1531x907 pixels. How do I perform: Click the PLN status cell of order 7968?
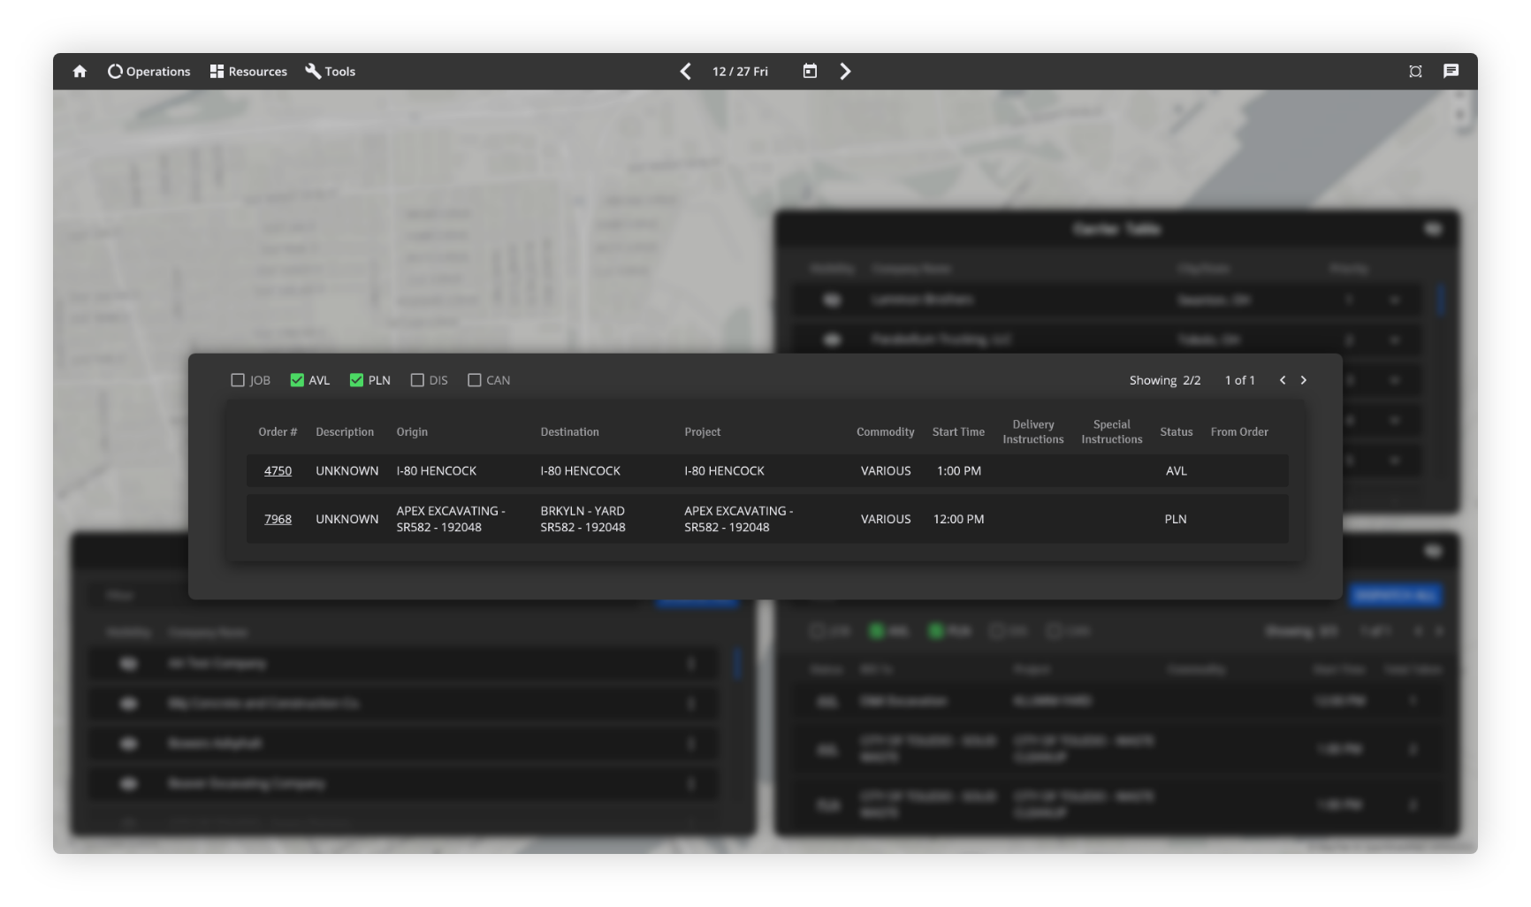pos(1176,519)
